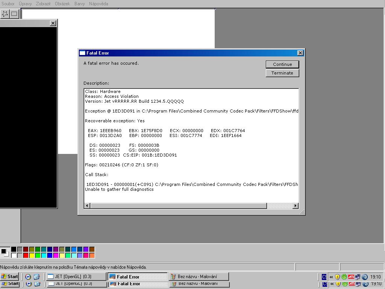Switch to JET [OpenGL] (0.3) in the fully visible taskbar row
This screenshot has height=289, width=385.
76,277
